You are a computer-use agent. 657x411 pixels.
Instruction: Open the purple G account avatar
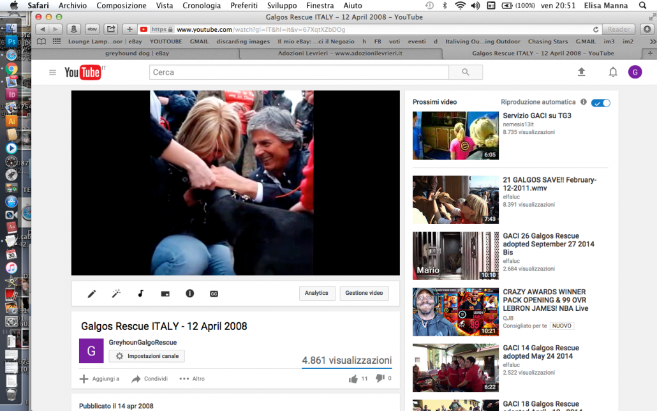pos(635,72)
